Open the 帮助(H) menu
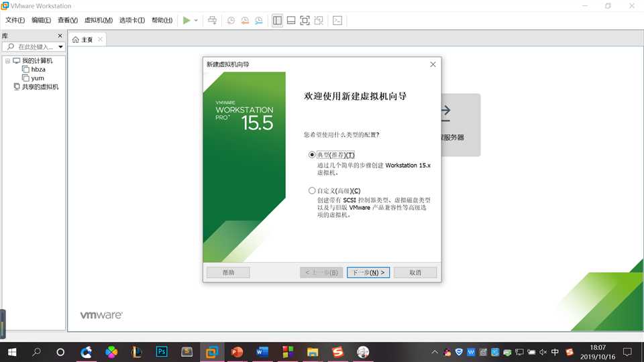The width and height of the screenshot is (644, 362). [162, 20]
